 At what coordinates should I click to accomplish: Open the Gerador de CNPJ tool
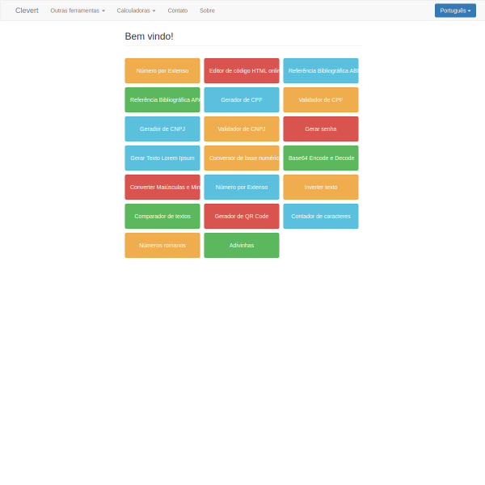(x=162, y=129)
